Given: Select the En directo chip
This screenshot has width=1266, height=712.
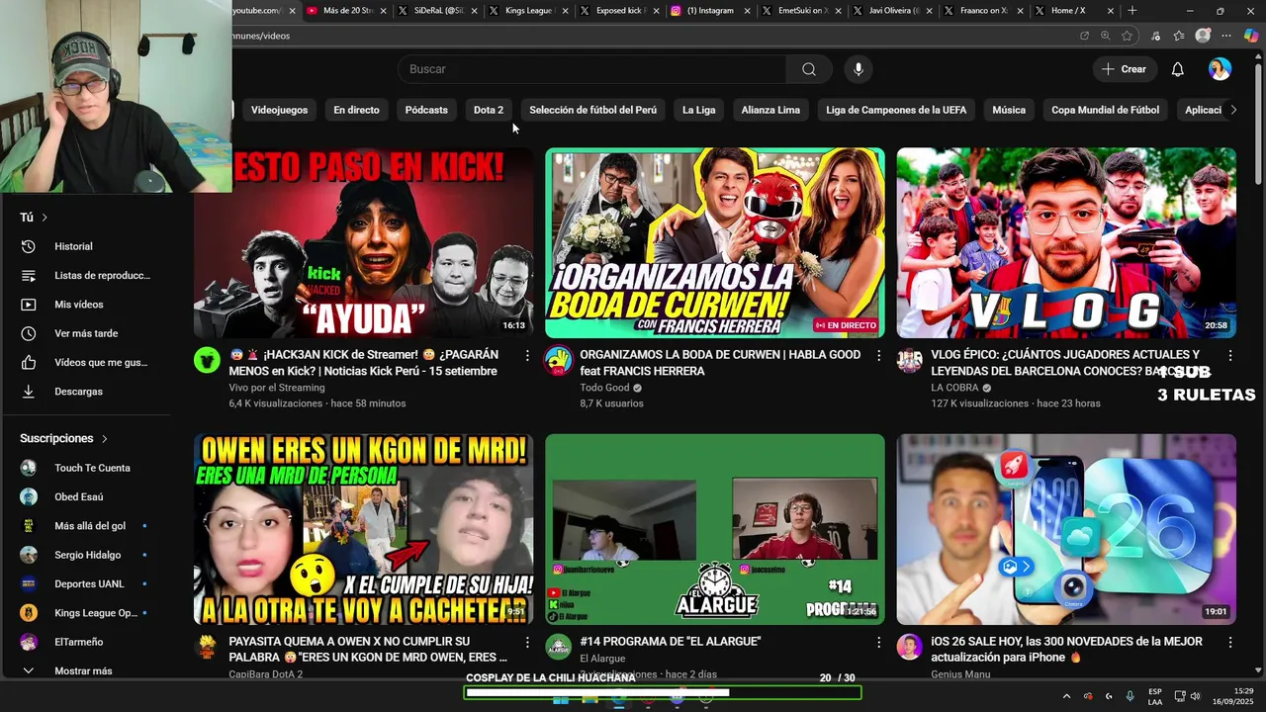Looking at the screenshot, I should coord(356,110).
